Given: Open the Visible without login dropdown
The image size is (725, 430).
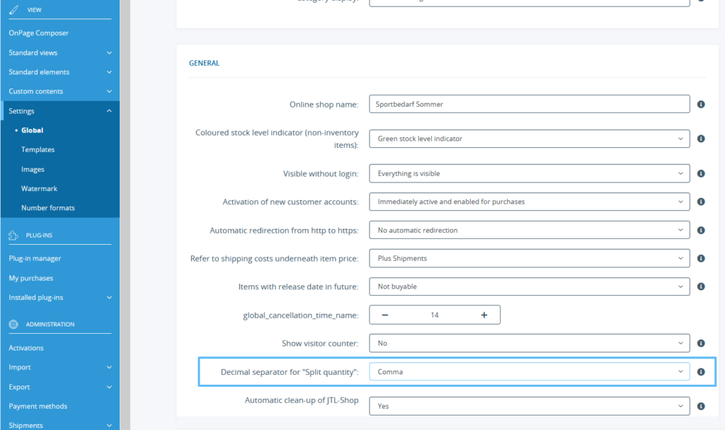Looking at the screenshot, I should 529,173.
